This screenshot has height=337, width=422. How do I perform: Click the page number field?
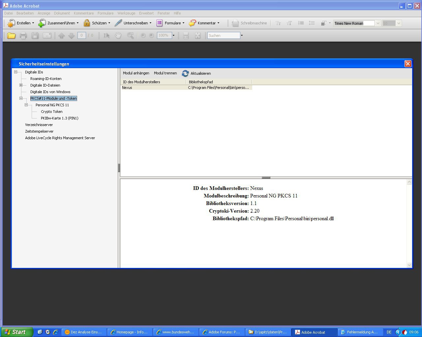click(x=82, y=35)
